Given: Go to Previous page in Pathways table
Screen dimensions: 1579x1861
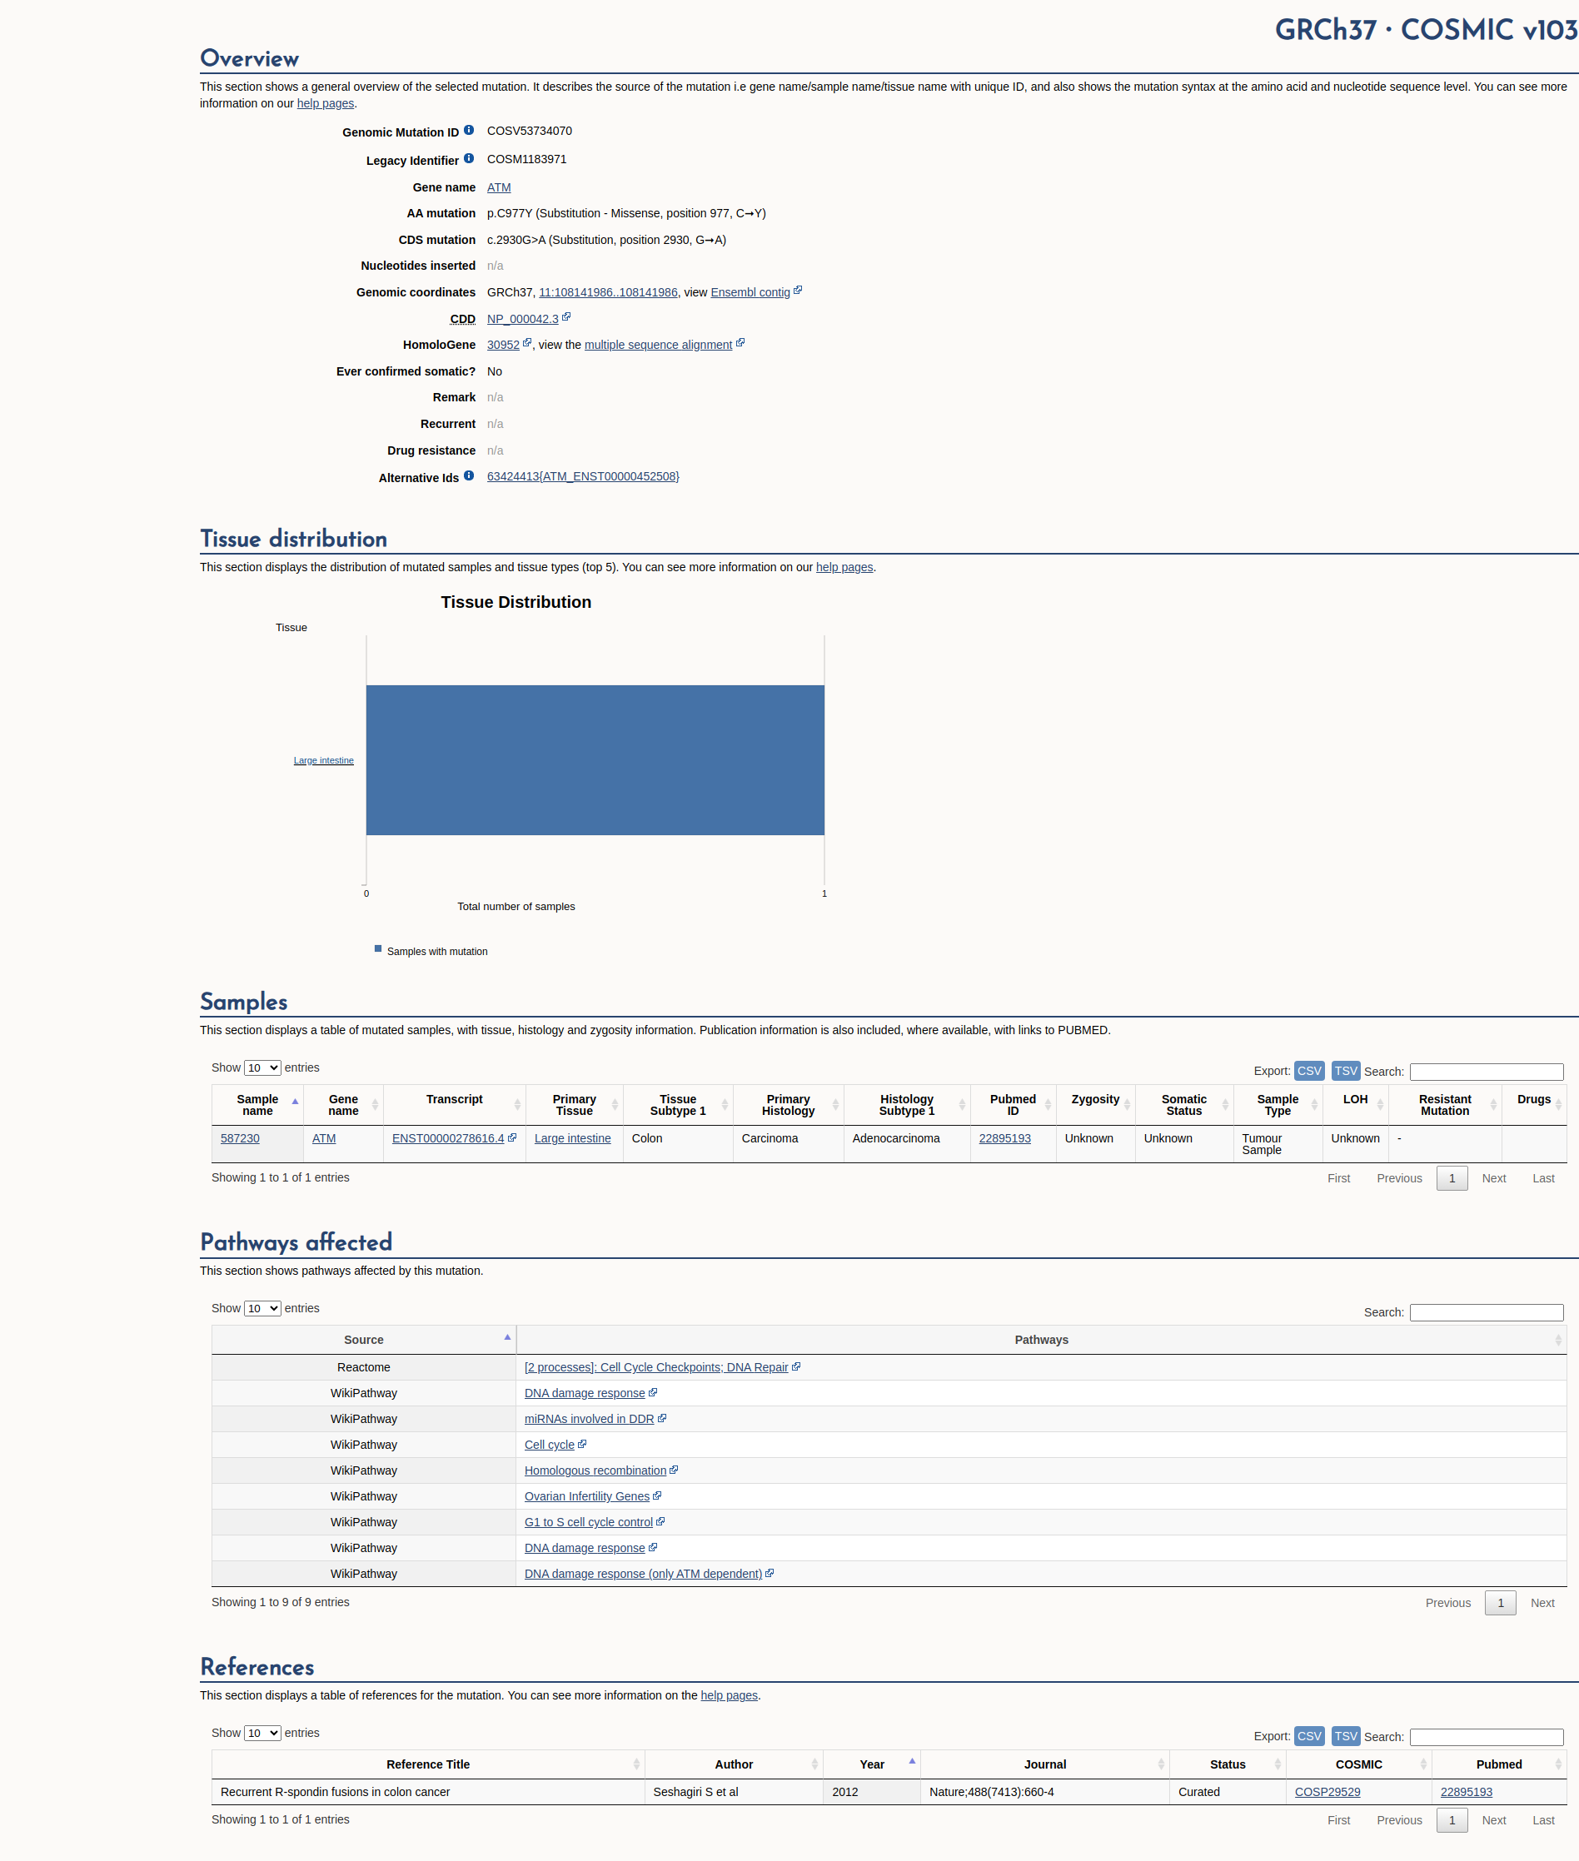Looking at the screenshot, I should click(x=1447, y=1602).
